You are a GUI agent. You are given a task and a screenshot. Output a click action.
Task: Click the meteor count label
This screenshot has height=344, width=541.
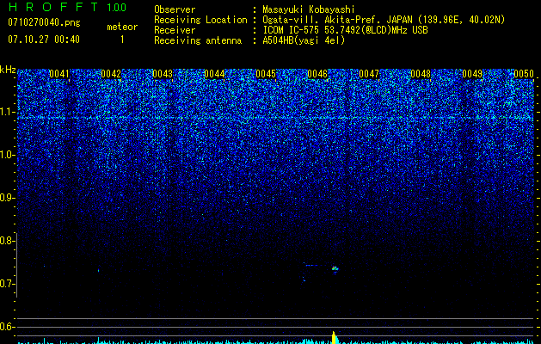point(122,27)
